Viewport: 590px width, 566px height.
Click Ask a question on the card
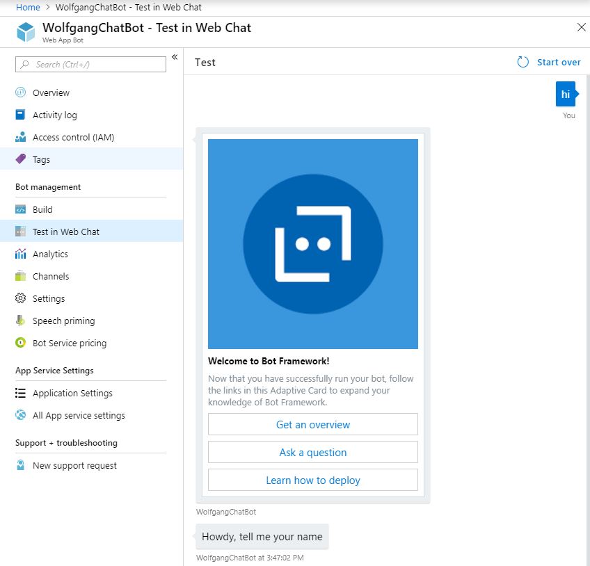(x=312, y=452)
